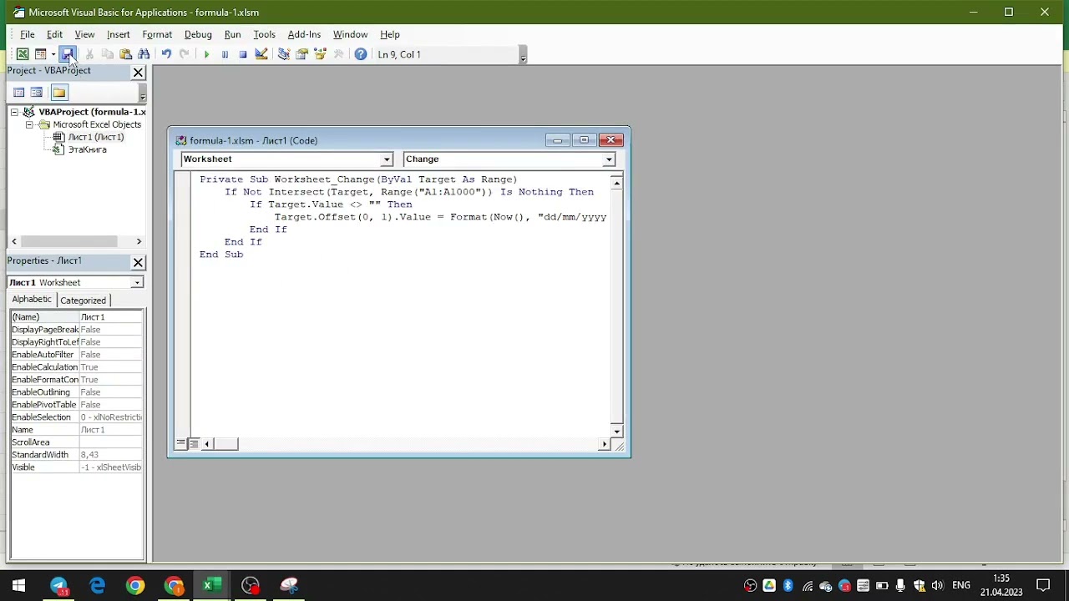1069x601 pixels.
Task: Switch to the Categorized properties tab
Action: click(84, 300)
